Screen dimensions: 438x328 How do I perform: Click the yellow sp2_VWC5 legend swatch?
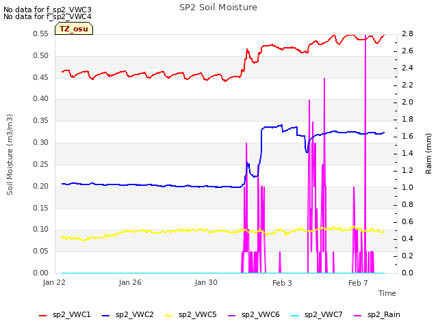pos(169,316)
